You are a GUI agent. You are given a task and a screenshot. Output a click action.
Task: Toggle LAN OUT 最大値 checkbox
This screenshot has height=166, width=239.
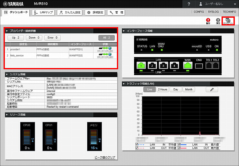point(179,148)
